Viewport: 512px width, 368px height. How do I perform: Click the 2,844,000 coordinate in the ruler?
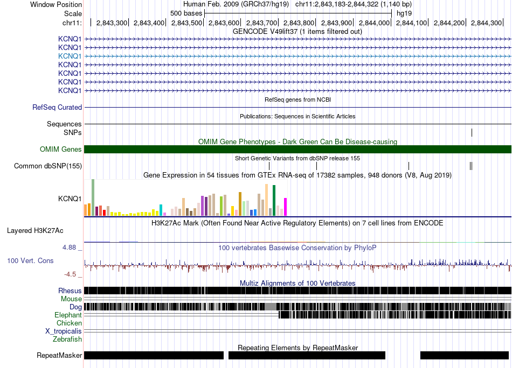coord(374,23)
